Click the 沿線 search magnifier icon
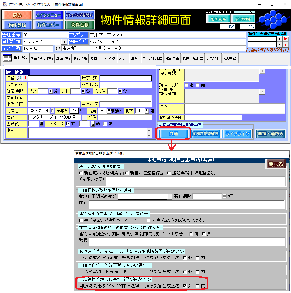The width and height of the screenshot is (291, 293). 19,78
